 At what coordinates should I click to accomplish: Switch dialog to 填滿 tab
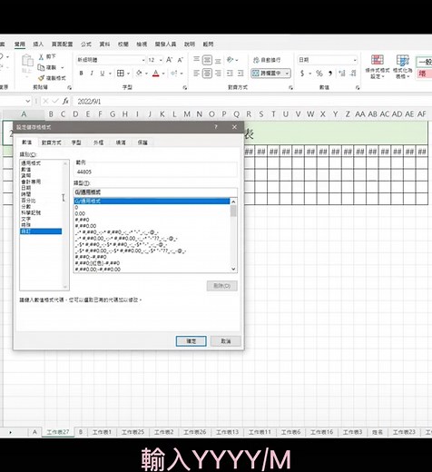point(121,143)
